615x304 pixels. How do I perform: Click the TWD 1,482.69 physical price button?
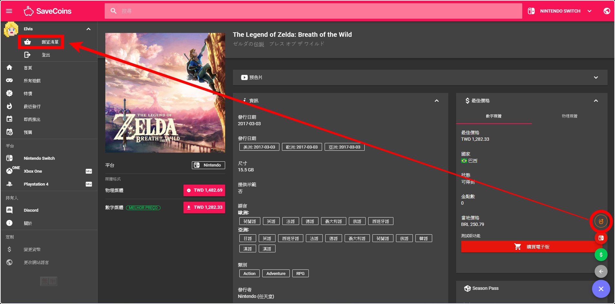click(x=204, y=190)
